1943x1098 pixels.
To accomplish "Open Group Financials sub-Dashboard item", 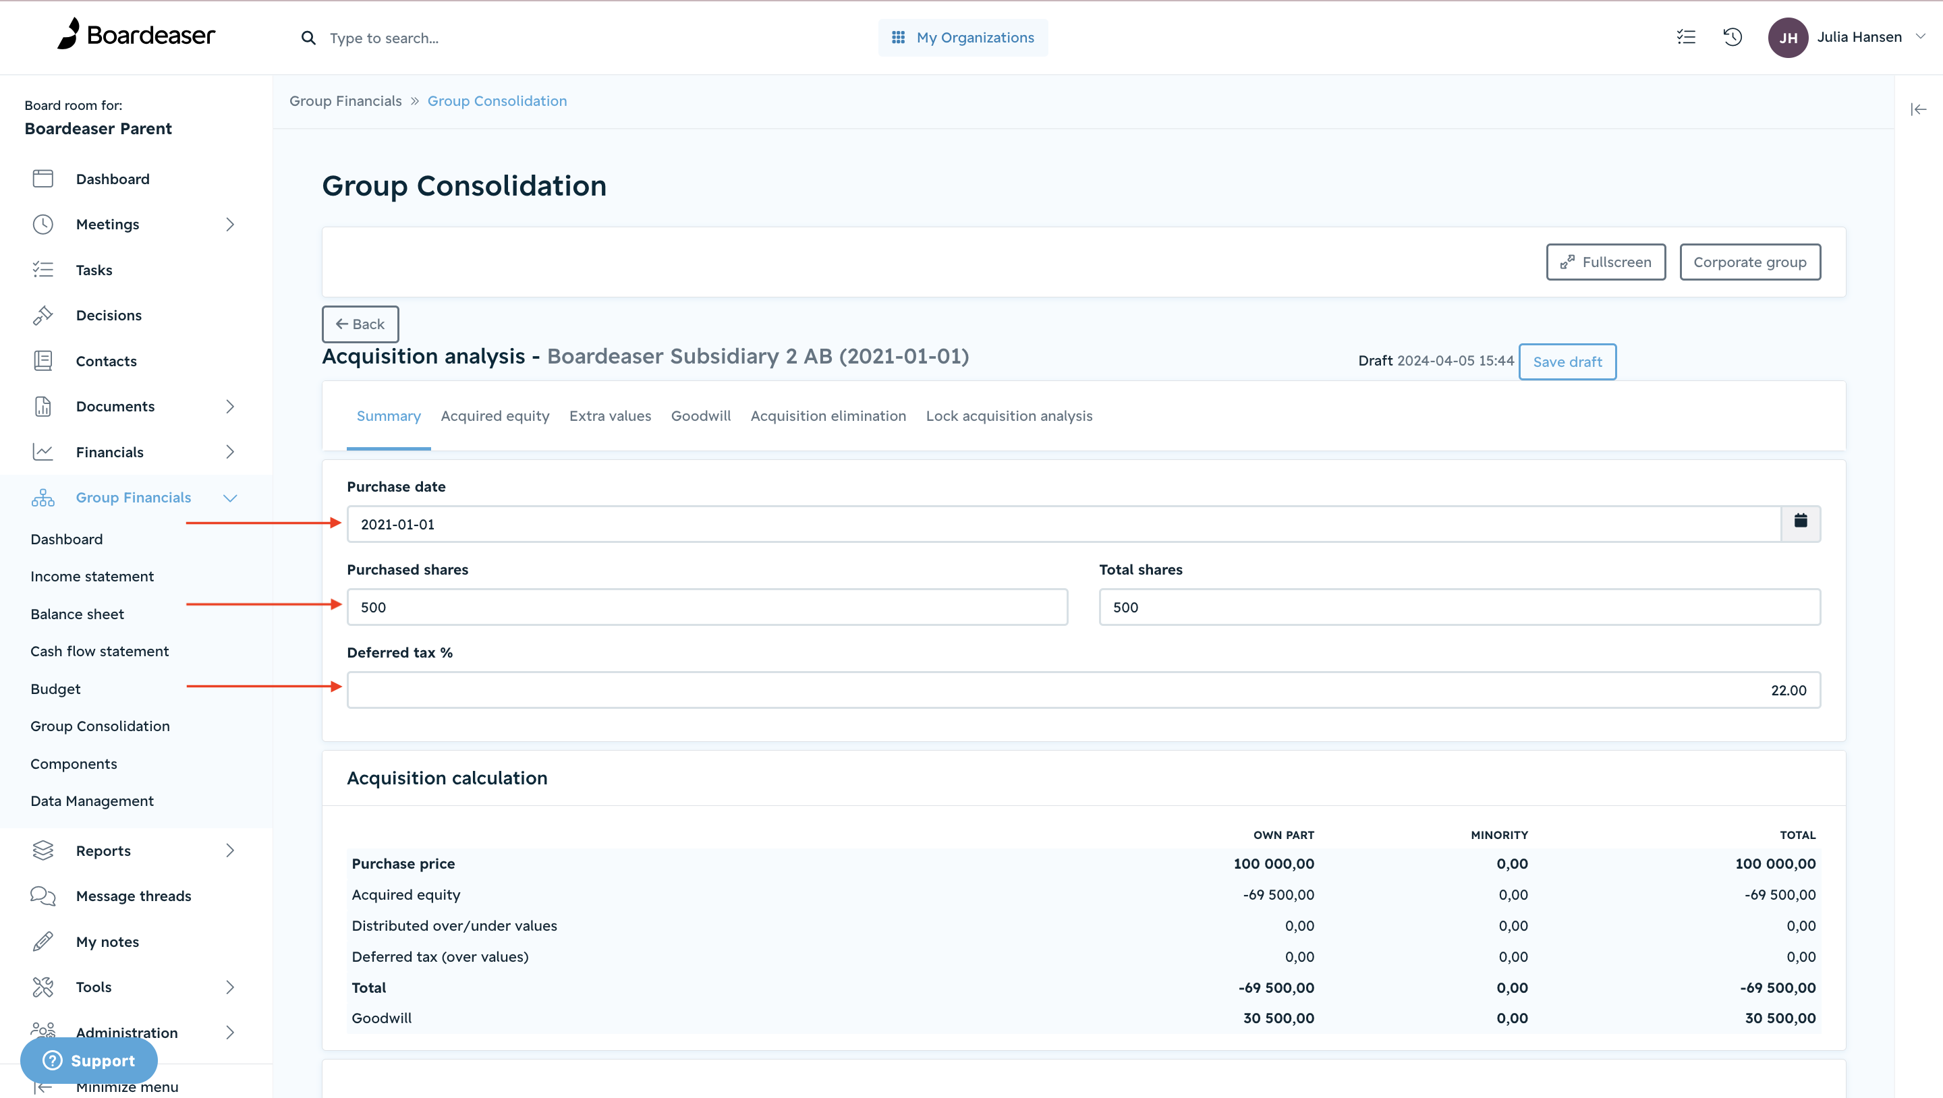I will 66,539.
